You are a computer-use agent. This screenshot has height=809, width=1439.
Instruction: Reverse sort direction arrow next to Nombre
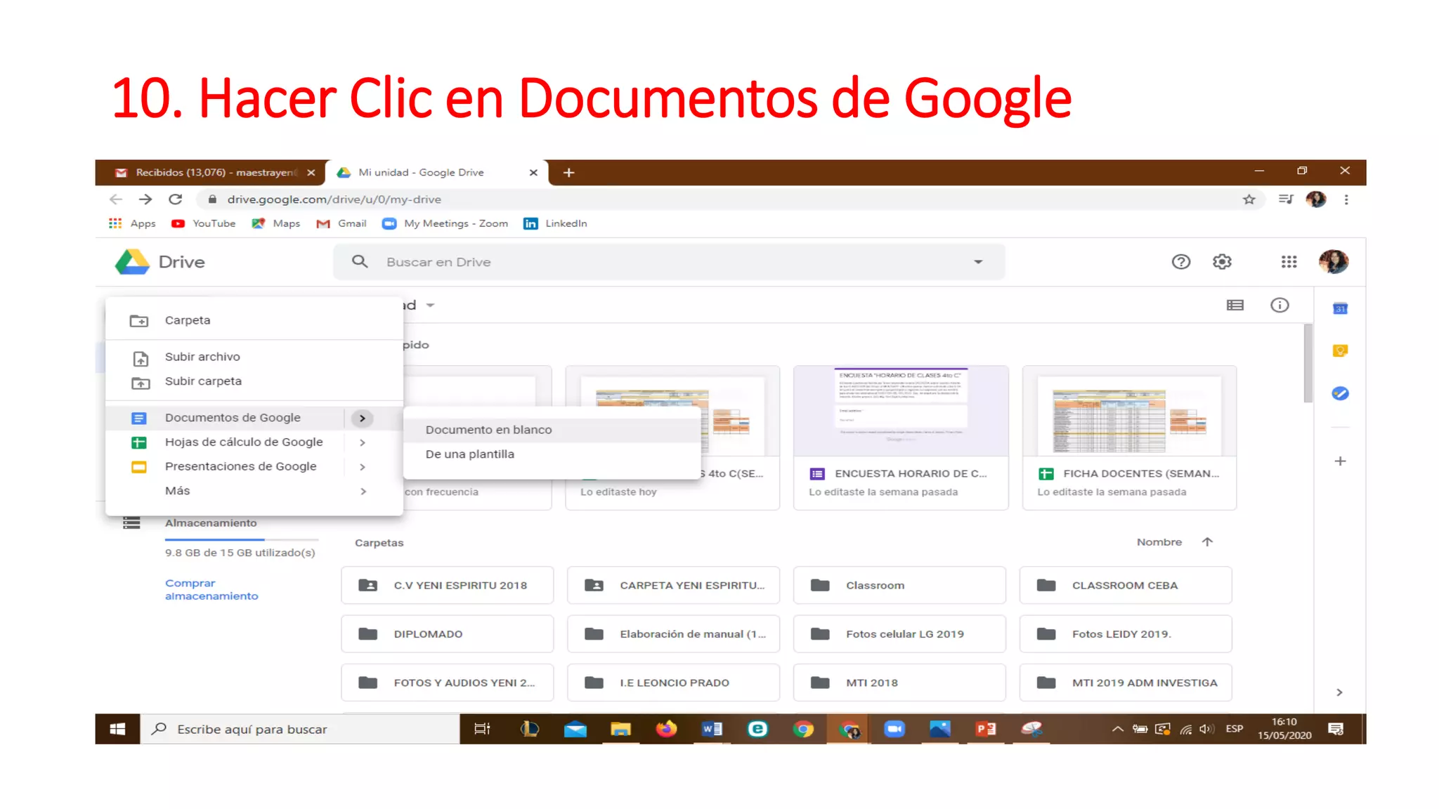(x=1207, y=542)
